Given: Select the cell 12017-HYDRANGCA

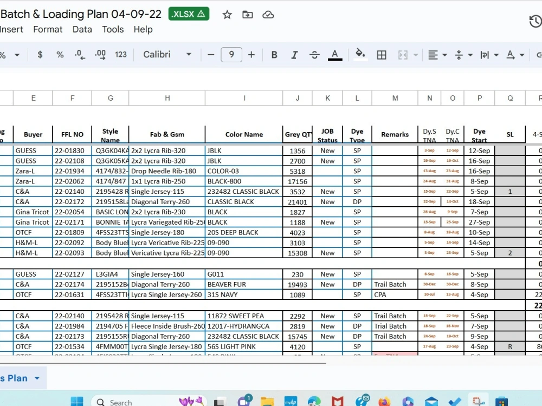Looking at the screenshot, I should pos(244,326).
